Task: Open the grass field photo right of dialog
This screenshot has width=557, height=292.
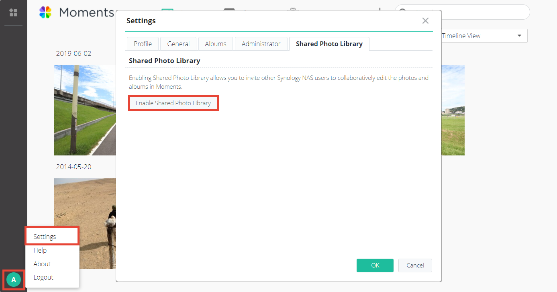Action: click(x=453, y=110)
